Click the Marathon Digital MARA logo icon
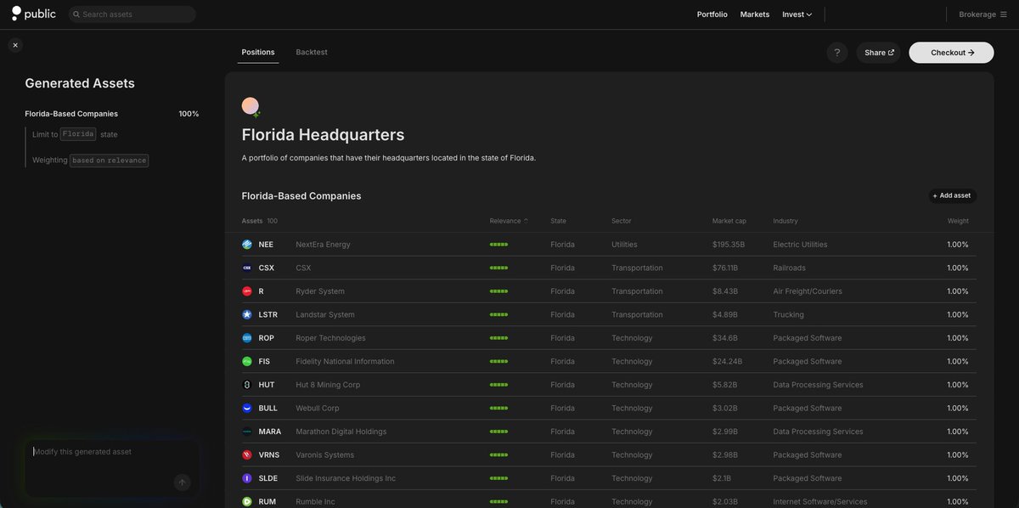This screenshot has height=508, width=1019. 247,432
